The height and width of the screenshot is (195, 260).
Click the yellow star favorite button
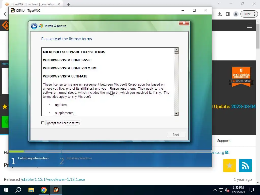click(230, 166)
